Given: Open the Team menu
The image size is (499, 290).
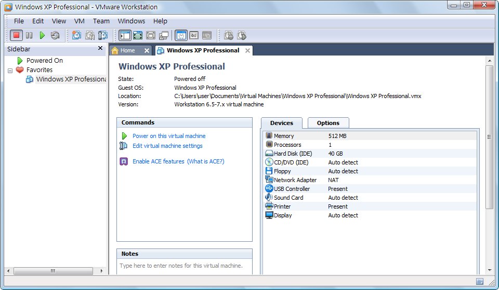Looking at the screenshot, I should pos(101,21).
